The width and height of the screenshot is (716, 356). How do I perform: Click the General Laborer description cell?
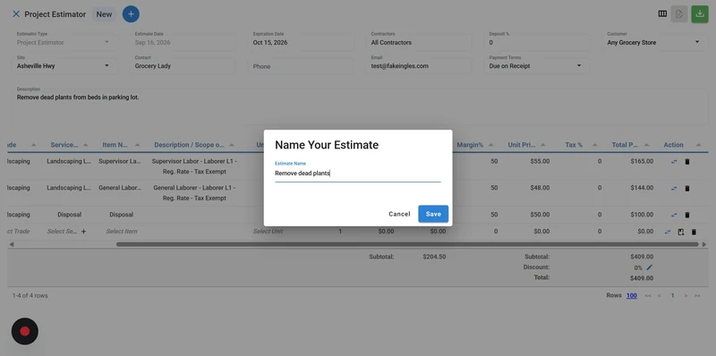pos(194,193)
